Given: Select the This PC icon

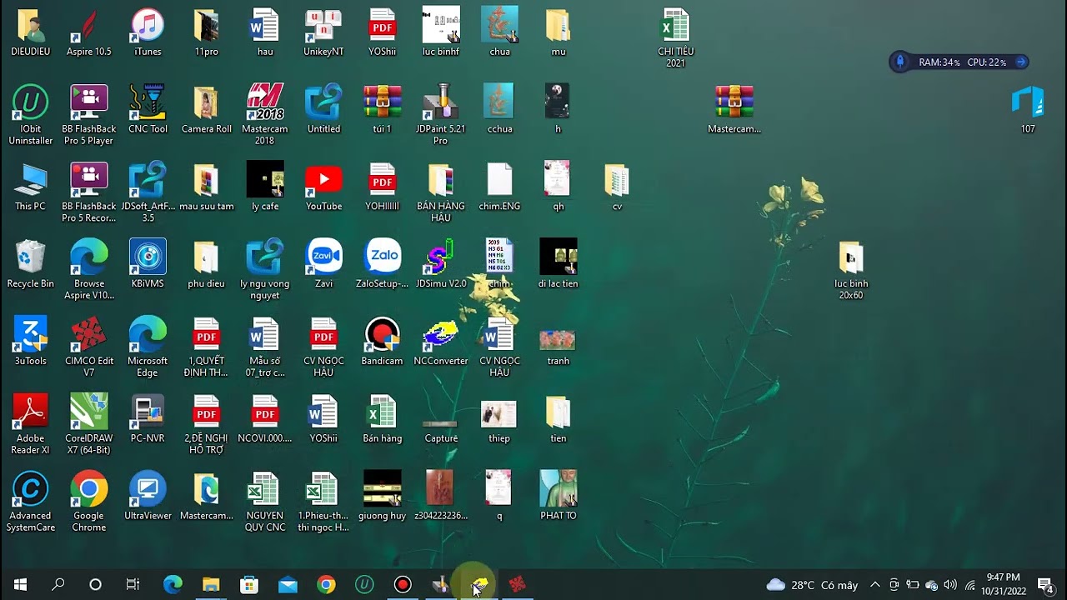Looking at the screenshot, I should pos(30,187).
